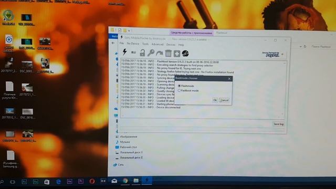Click the log's vertical scrollbar down arrow
The height and width of the screenshot is (189, 336).
point(282,114)
